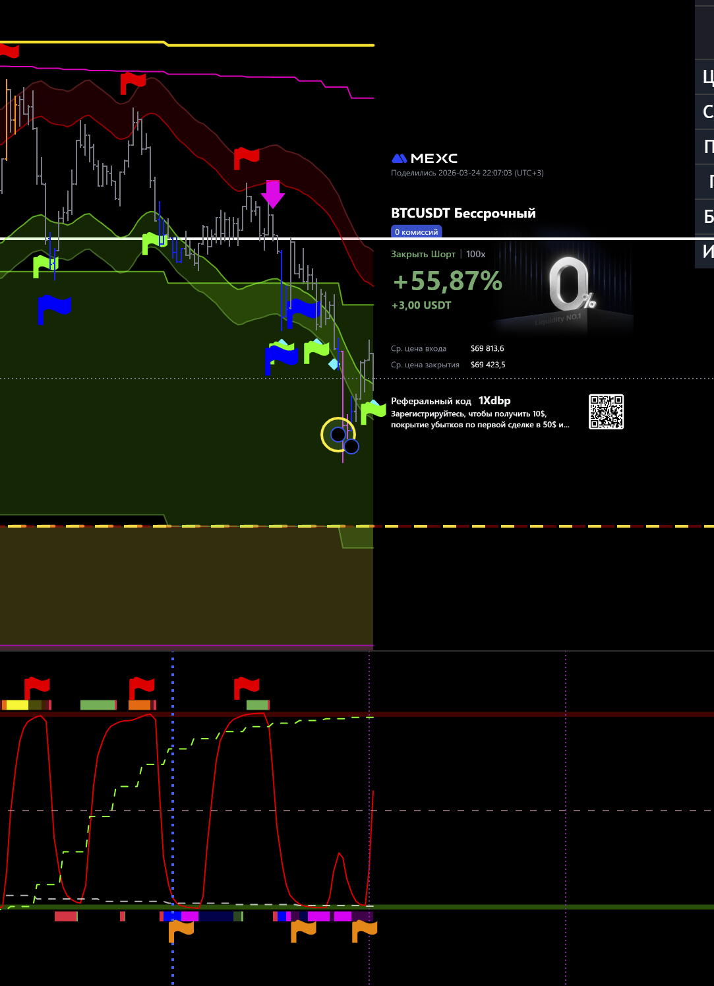714x986 pixels.
Task: Scan the referral QR code image
Action: (606, 412)
